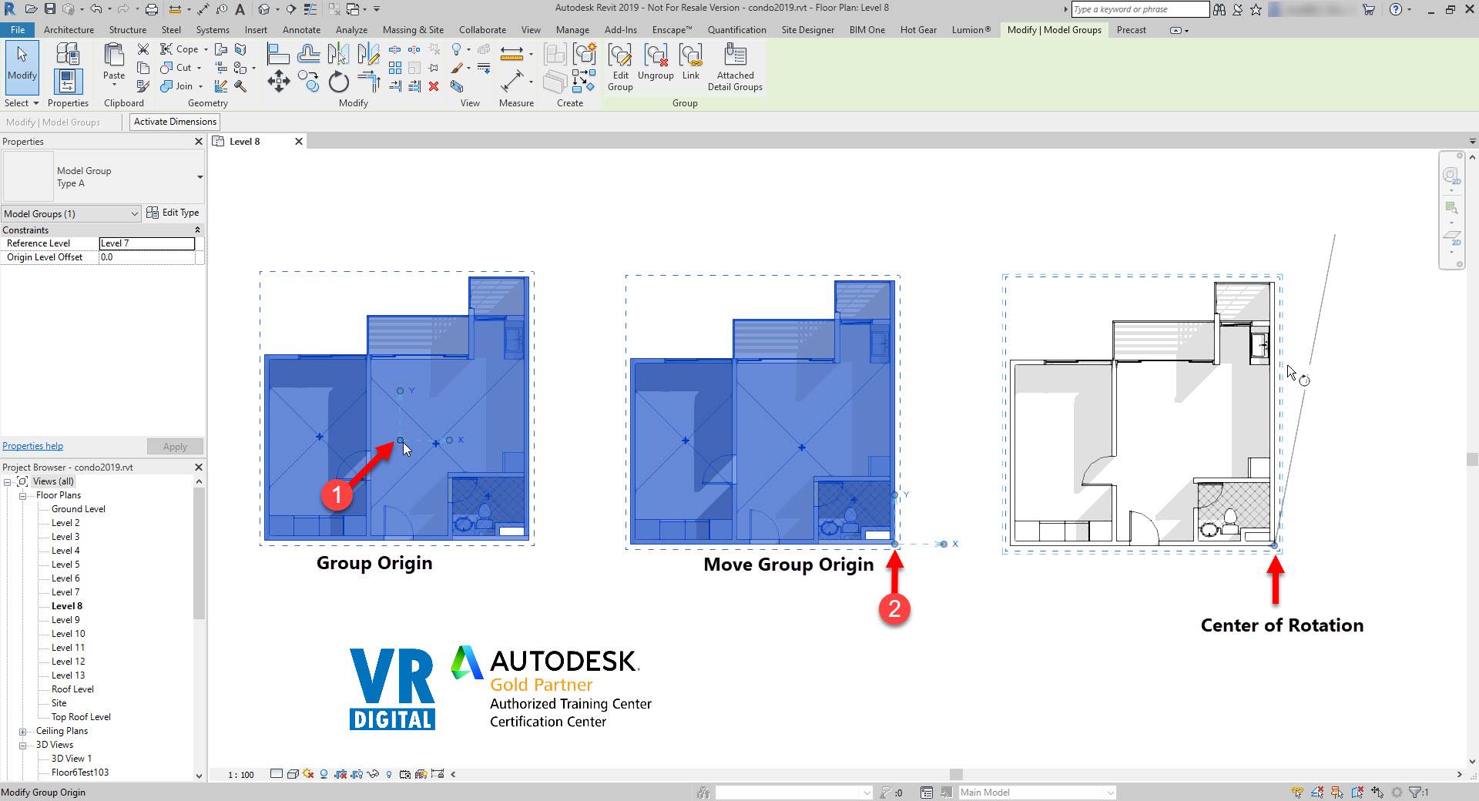The width and height of the screenshot is (1479, 801).
Task: Expand the Ceiling Plans tree node
Action: point(23,731)
